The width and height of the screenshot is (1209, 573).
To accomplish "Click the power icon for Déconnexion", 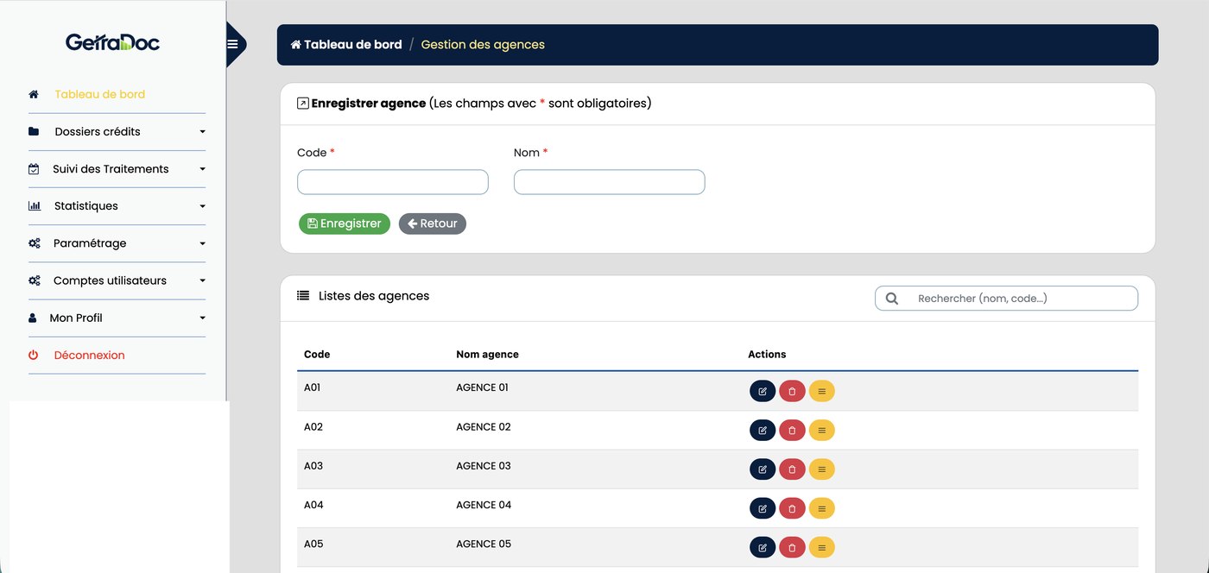I will [x=34, y=355].
